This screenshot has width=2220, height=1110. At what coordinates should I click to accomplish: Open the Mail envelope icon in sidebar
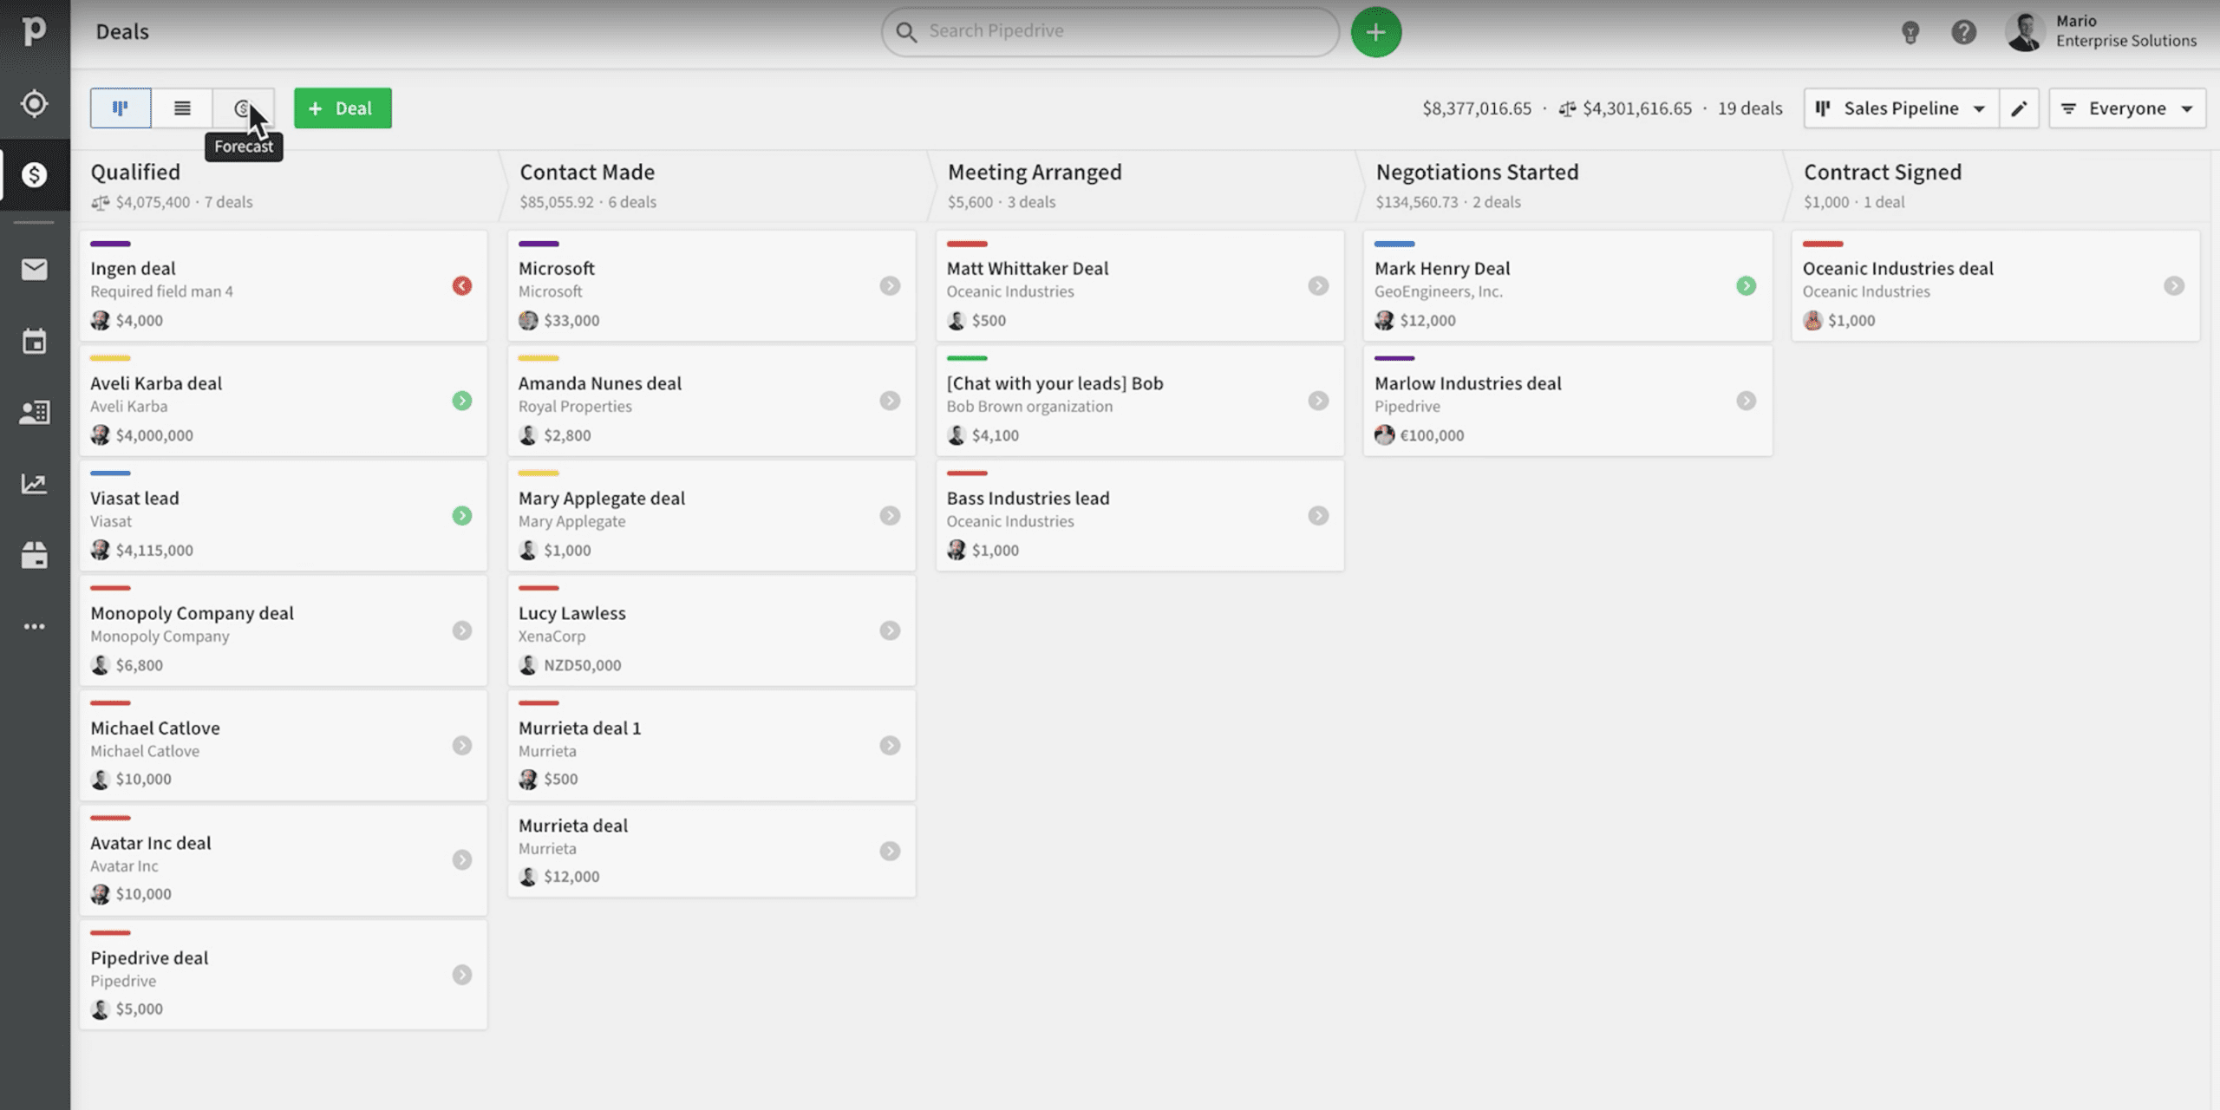[x=34, y=270]
